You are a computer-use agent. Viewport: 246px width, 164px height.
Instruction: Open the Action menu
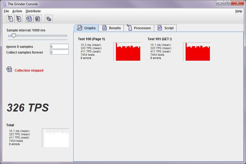pyautogui.click(x=17, y=11)
